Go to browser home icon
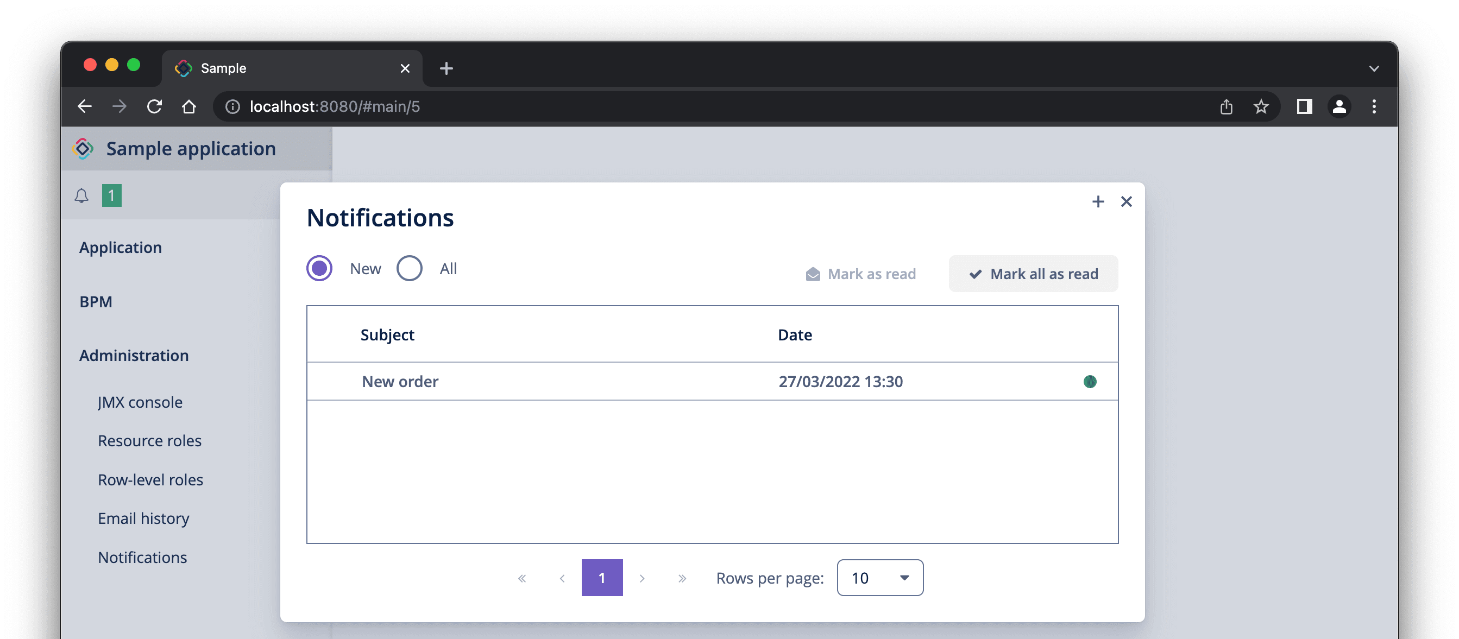 (x=189, y=106)
